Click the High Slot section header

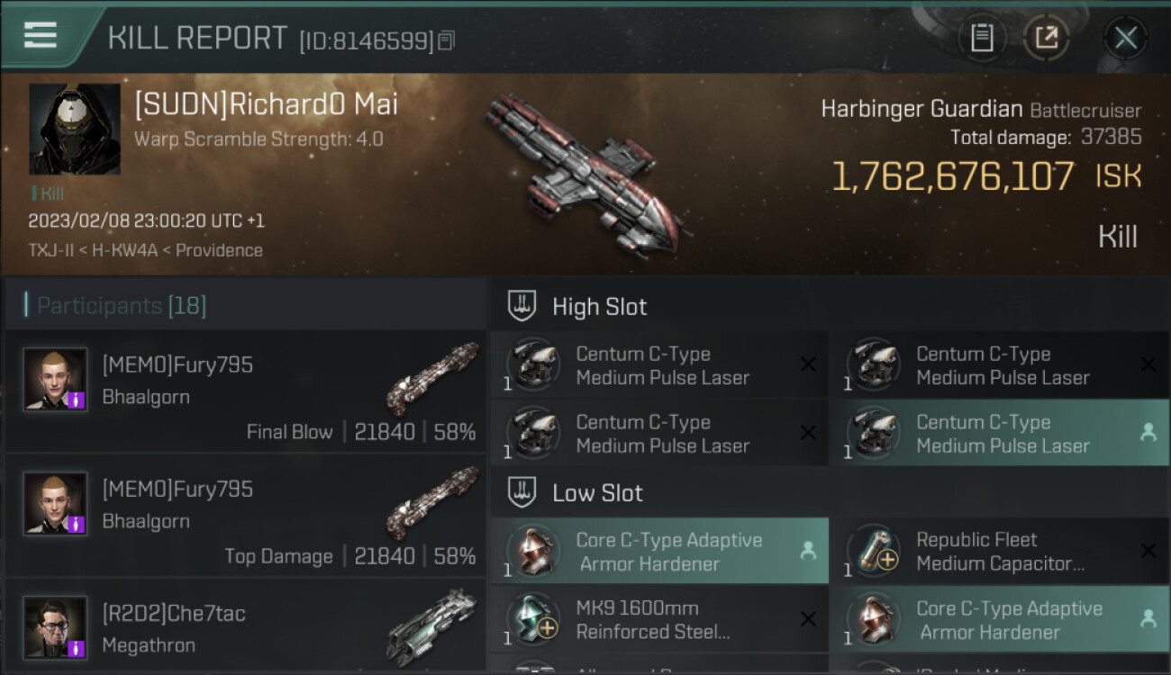[x=599, y=307]
